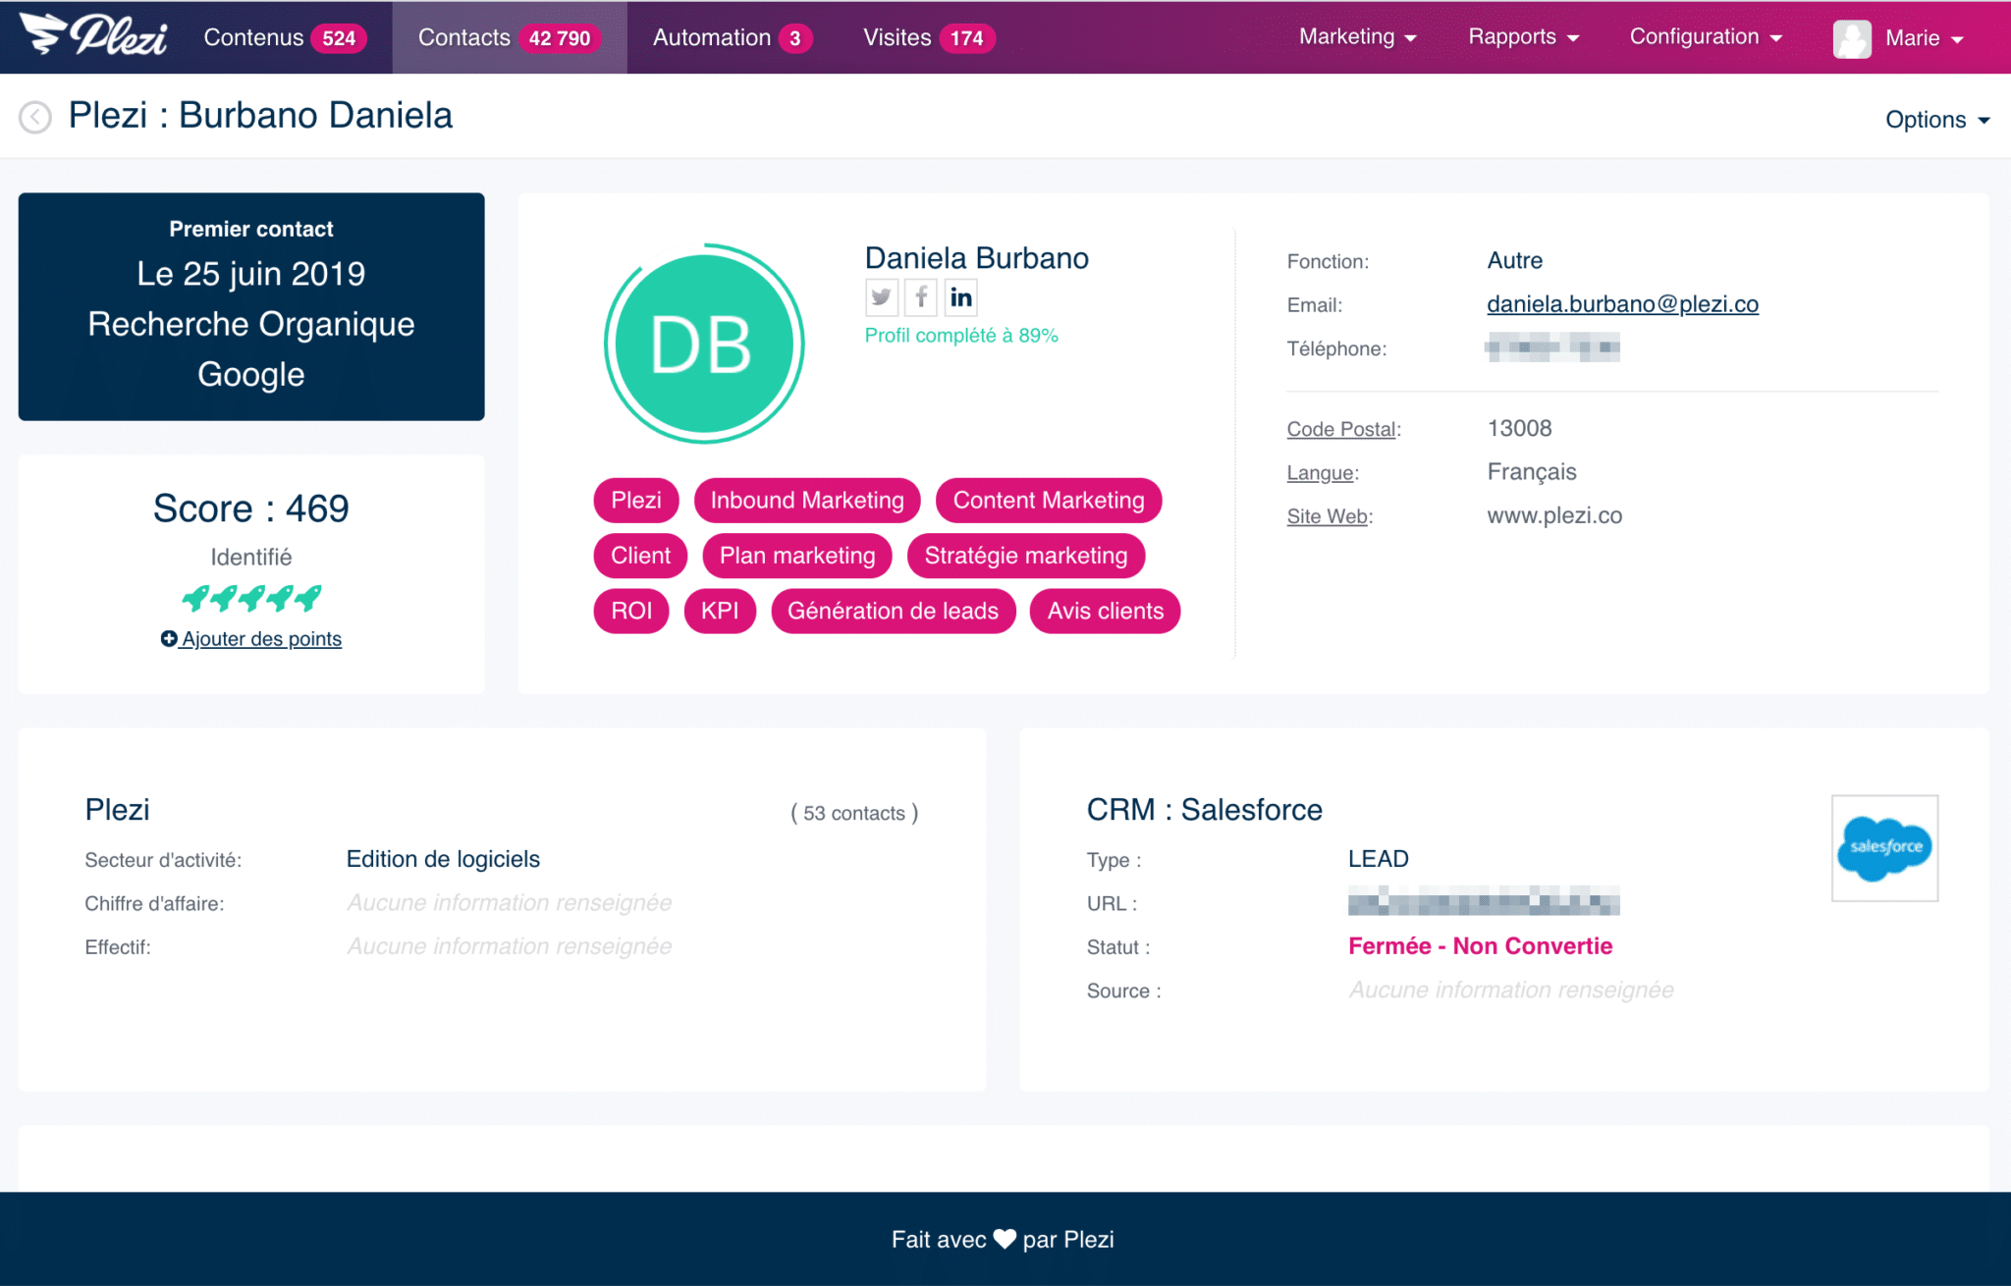Screen dimensions: 2011x1286
Task: Click the Plezi company heading
Action: click(118, 810)
